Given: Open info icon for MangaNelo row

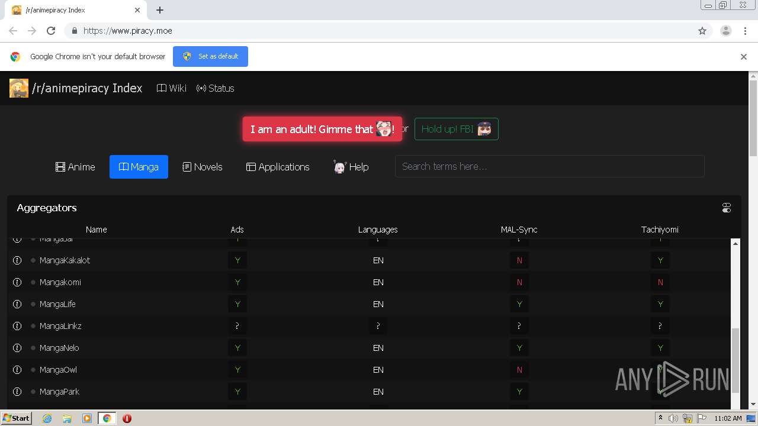Looking at the screenshot, I should [17, 348].
